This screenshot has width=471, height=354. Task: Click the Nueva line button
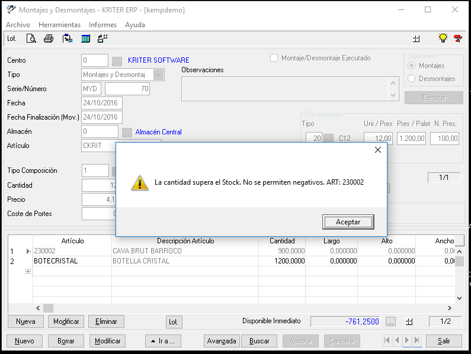(x=25, y=321)
